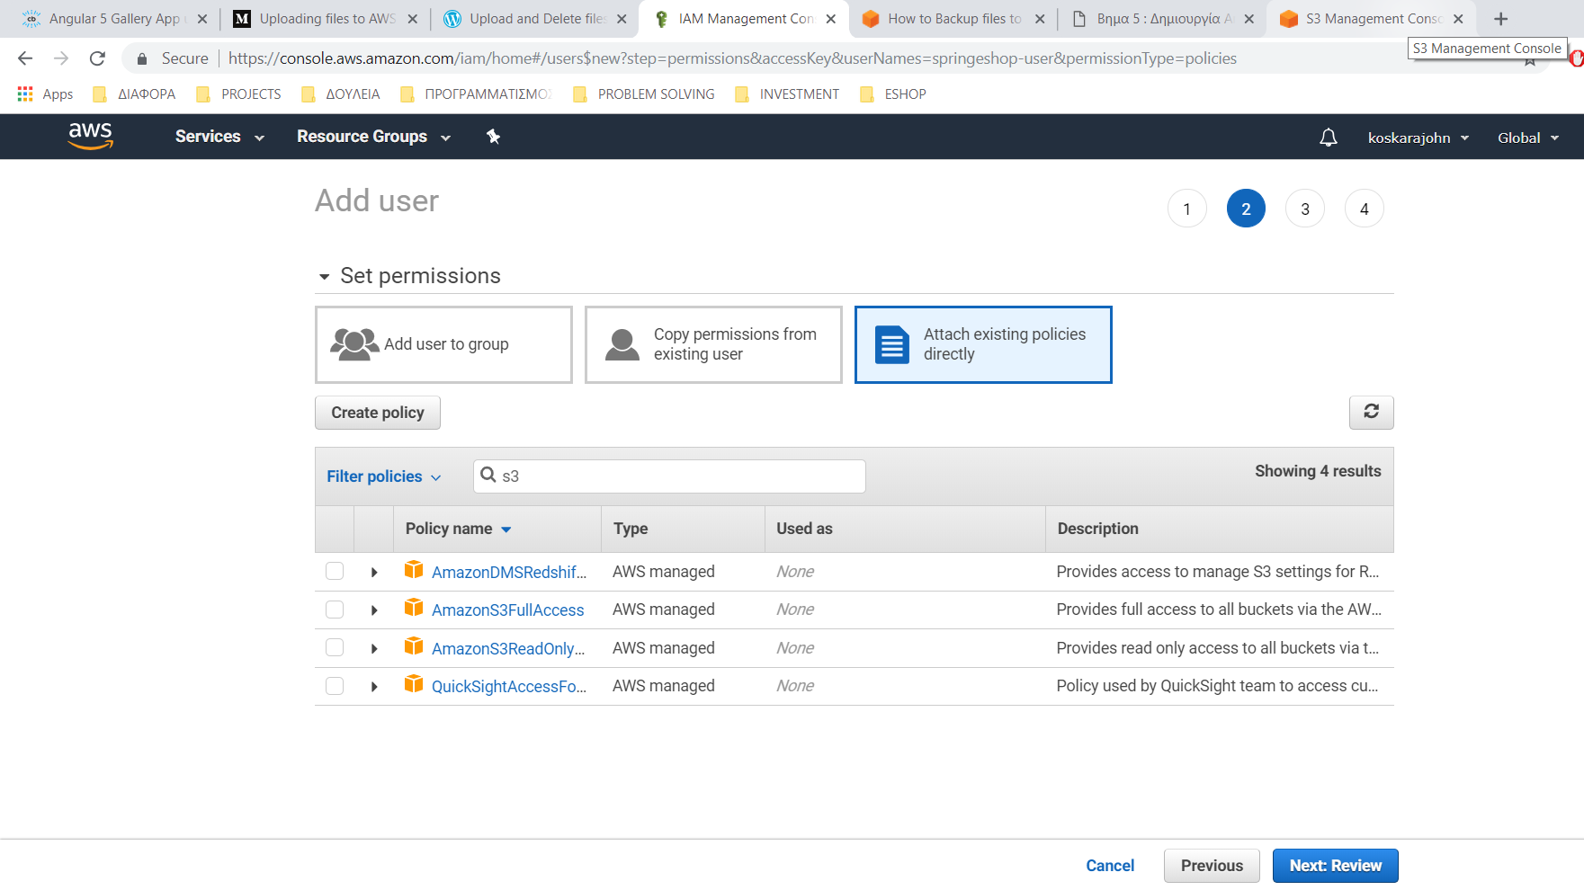Expand the QuickSightAccessFo policy row
This screenshot has width=1584, height=890.
[374, 687]
